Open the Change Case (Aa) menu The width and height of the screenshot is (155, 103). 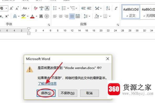tap(26, 8)
